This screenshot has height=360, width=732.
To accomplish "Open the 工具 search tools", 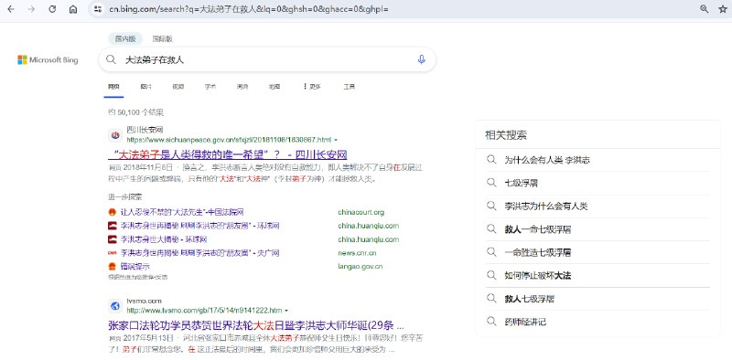I will 350,86.
